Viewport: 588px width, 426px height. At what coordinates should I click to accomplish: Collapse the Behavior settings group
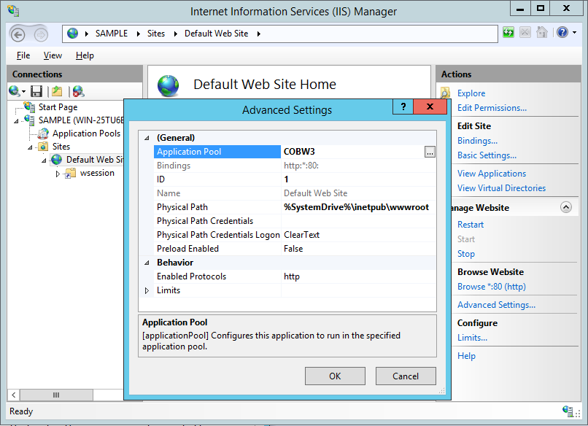click(147, 263)
